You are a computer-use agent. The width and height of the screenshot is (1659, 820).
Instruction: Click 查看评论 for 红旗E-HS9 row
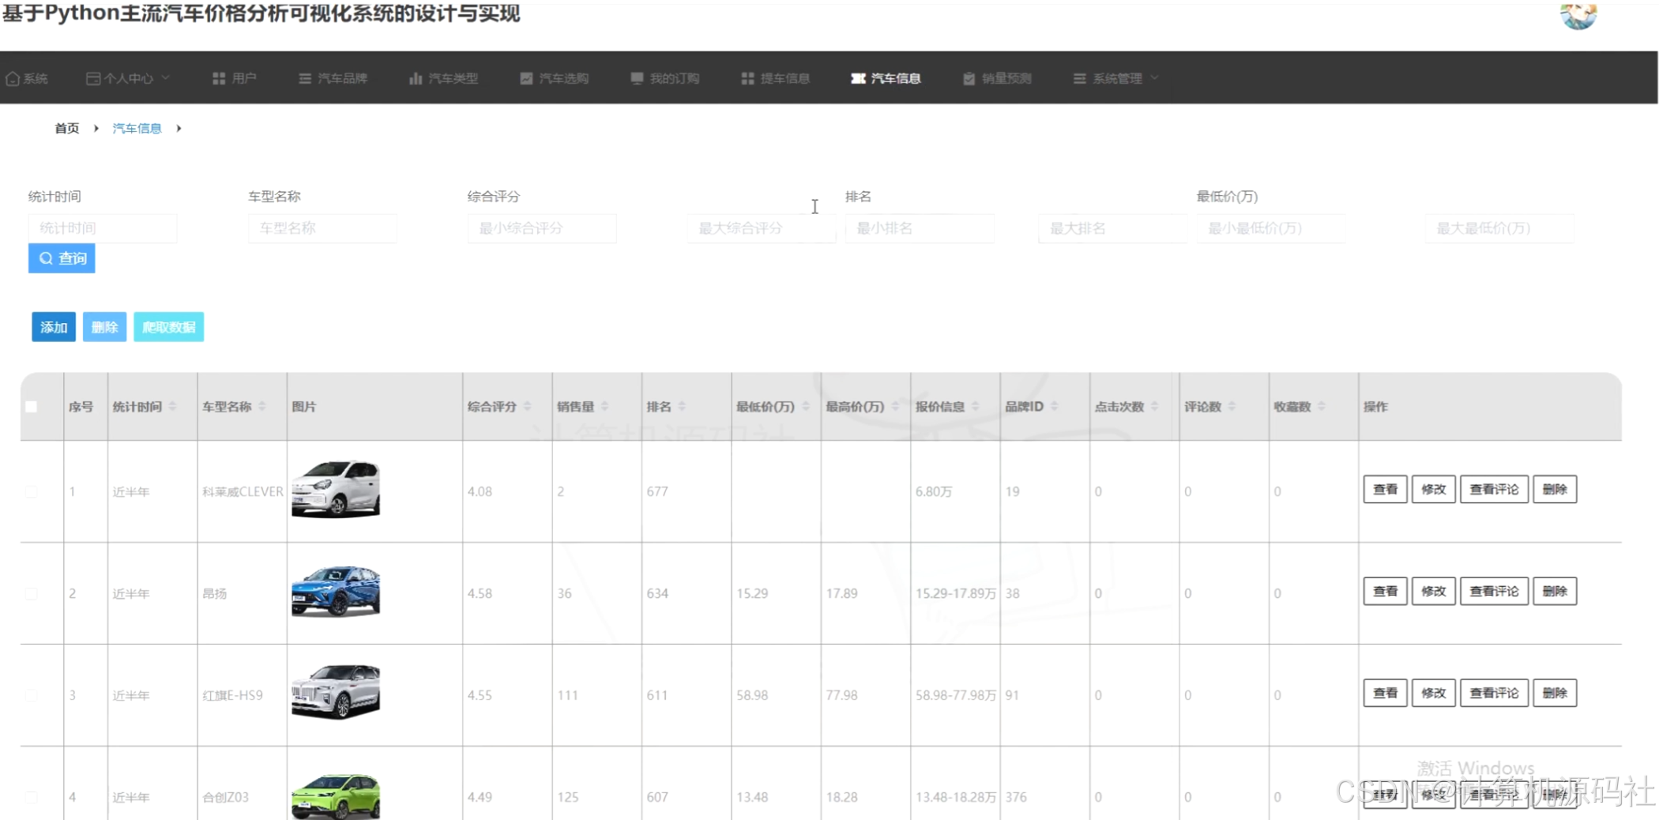click(1494, 693)
